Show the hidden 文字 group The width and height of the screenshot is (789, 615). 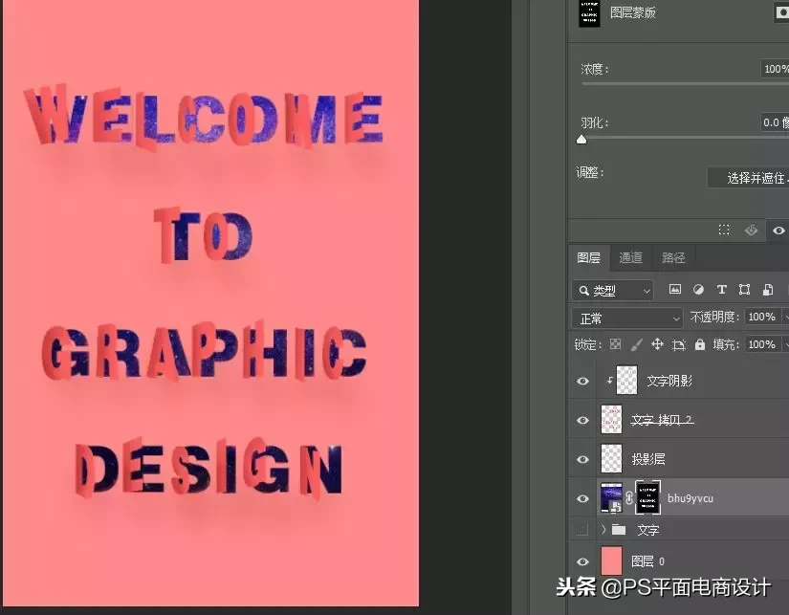click(582, 530)
